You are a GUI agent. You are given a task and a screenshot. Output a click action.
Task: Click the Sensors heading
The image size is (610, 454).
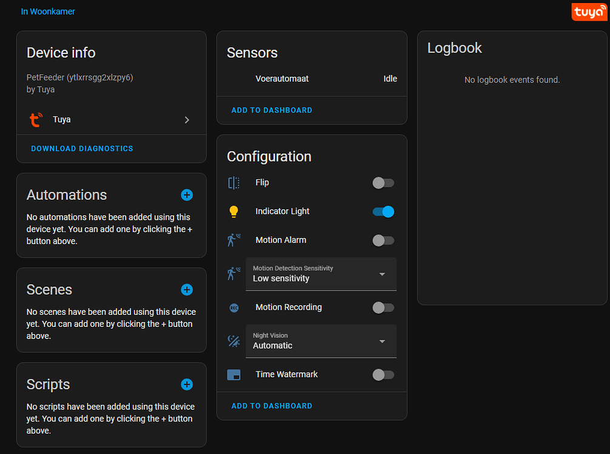252,53
